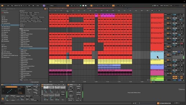
Task: Select the Distortion filter tag
Action: tap(37, 13)
